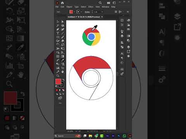Open the Window menu

coord(105,7)
